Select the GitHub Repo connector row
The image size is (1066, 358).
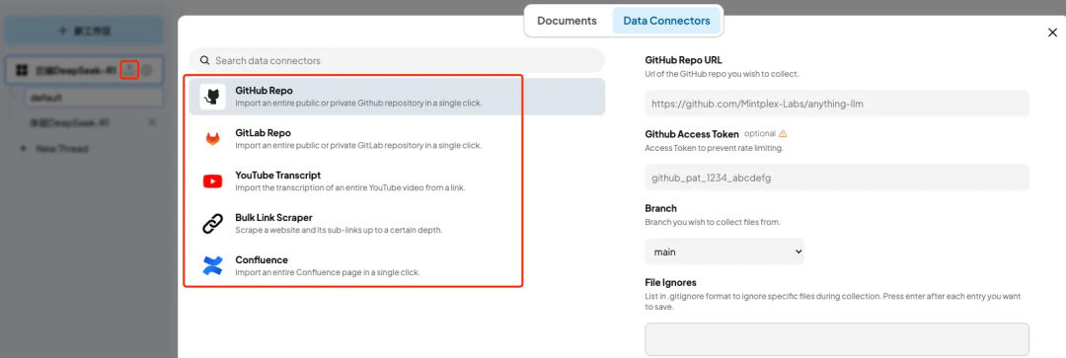point(397,97)
